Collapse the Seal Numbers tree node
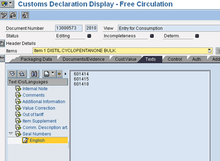220x161 pixels. click(11, 134)
